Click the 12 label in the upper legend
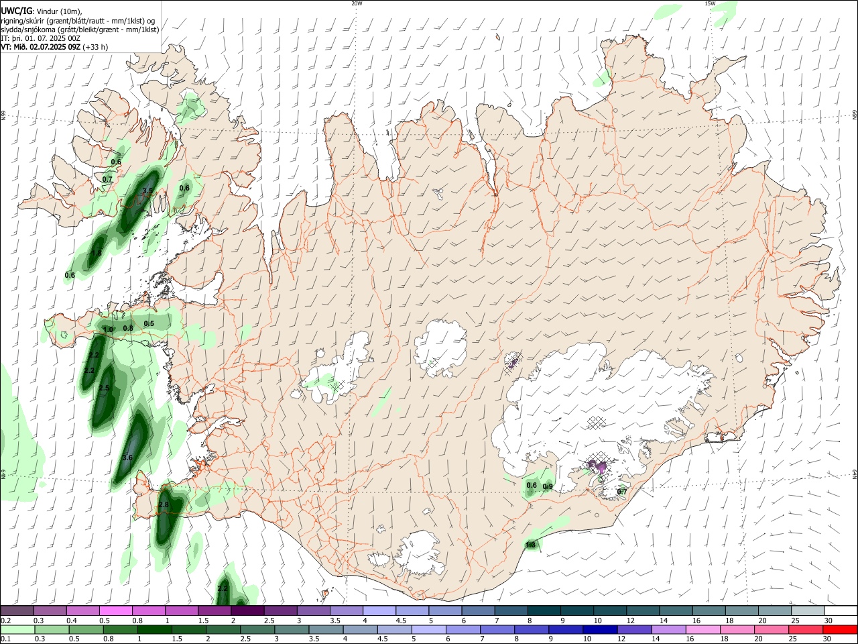 click(x=630, y=621)
